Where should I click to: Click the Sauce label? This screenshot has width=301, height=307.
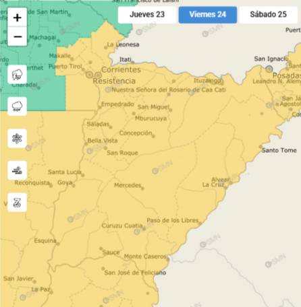pos(111,252)
